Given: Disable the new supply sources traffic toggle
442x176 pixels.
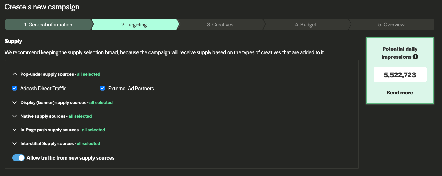Looking at the screenshot, I should pyautogui.click(x=19, y=158).
